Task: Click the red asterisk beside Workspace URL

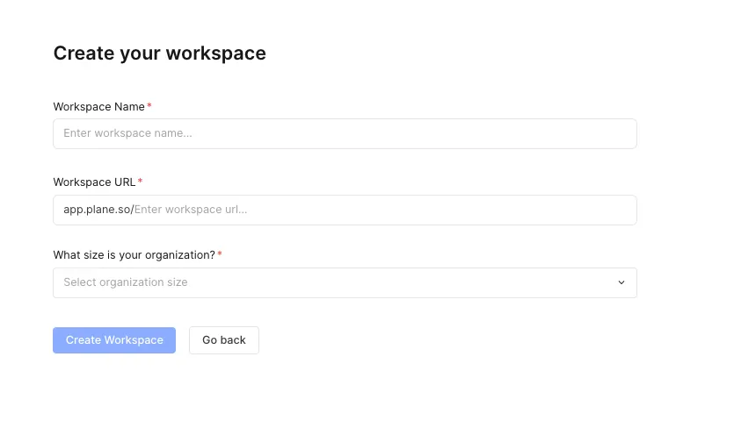Action: tap(140, 182)
